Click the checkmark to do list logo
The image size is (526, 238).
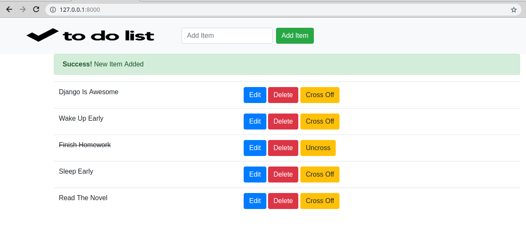click(x=90, y=35)
